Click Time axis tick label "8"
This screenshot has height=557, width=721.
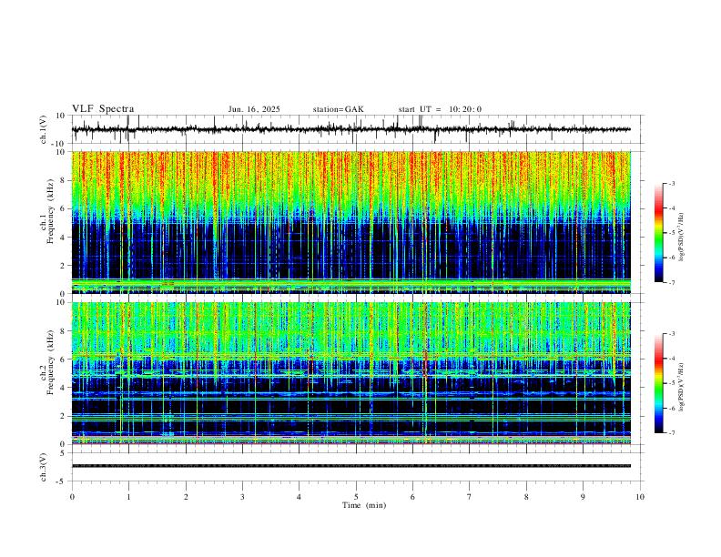(526, 497)
